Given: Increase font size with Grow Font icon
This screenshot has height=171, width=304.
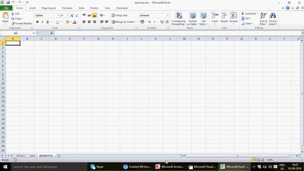Looking at the screenshot, I should pos(72,16).
